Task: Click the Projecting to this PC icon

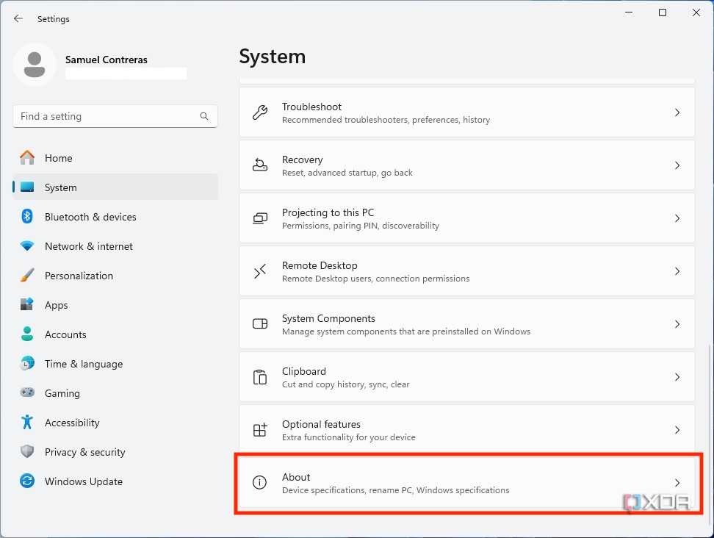Action: point(260,218)
